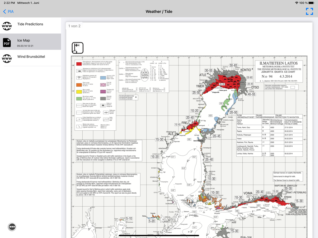The height and width of the screenshot is (238, 318).
Task: Click the Saimaa Canal closed notice box
Action: pos(288,176)
